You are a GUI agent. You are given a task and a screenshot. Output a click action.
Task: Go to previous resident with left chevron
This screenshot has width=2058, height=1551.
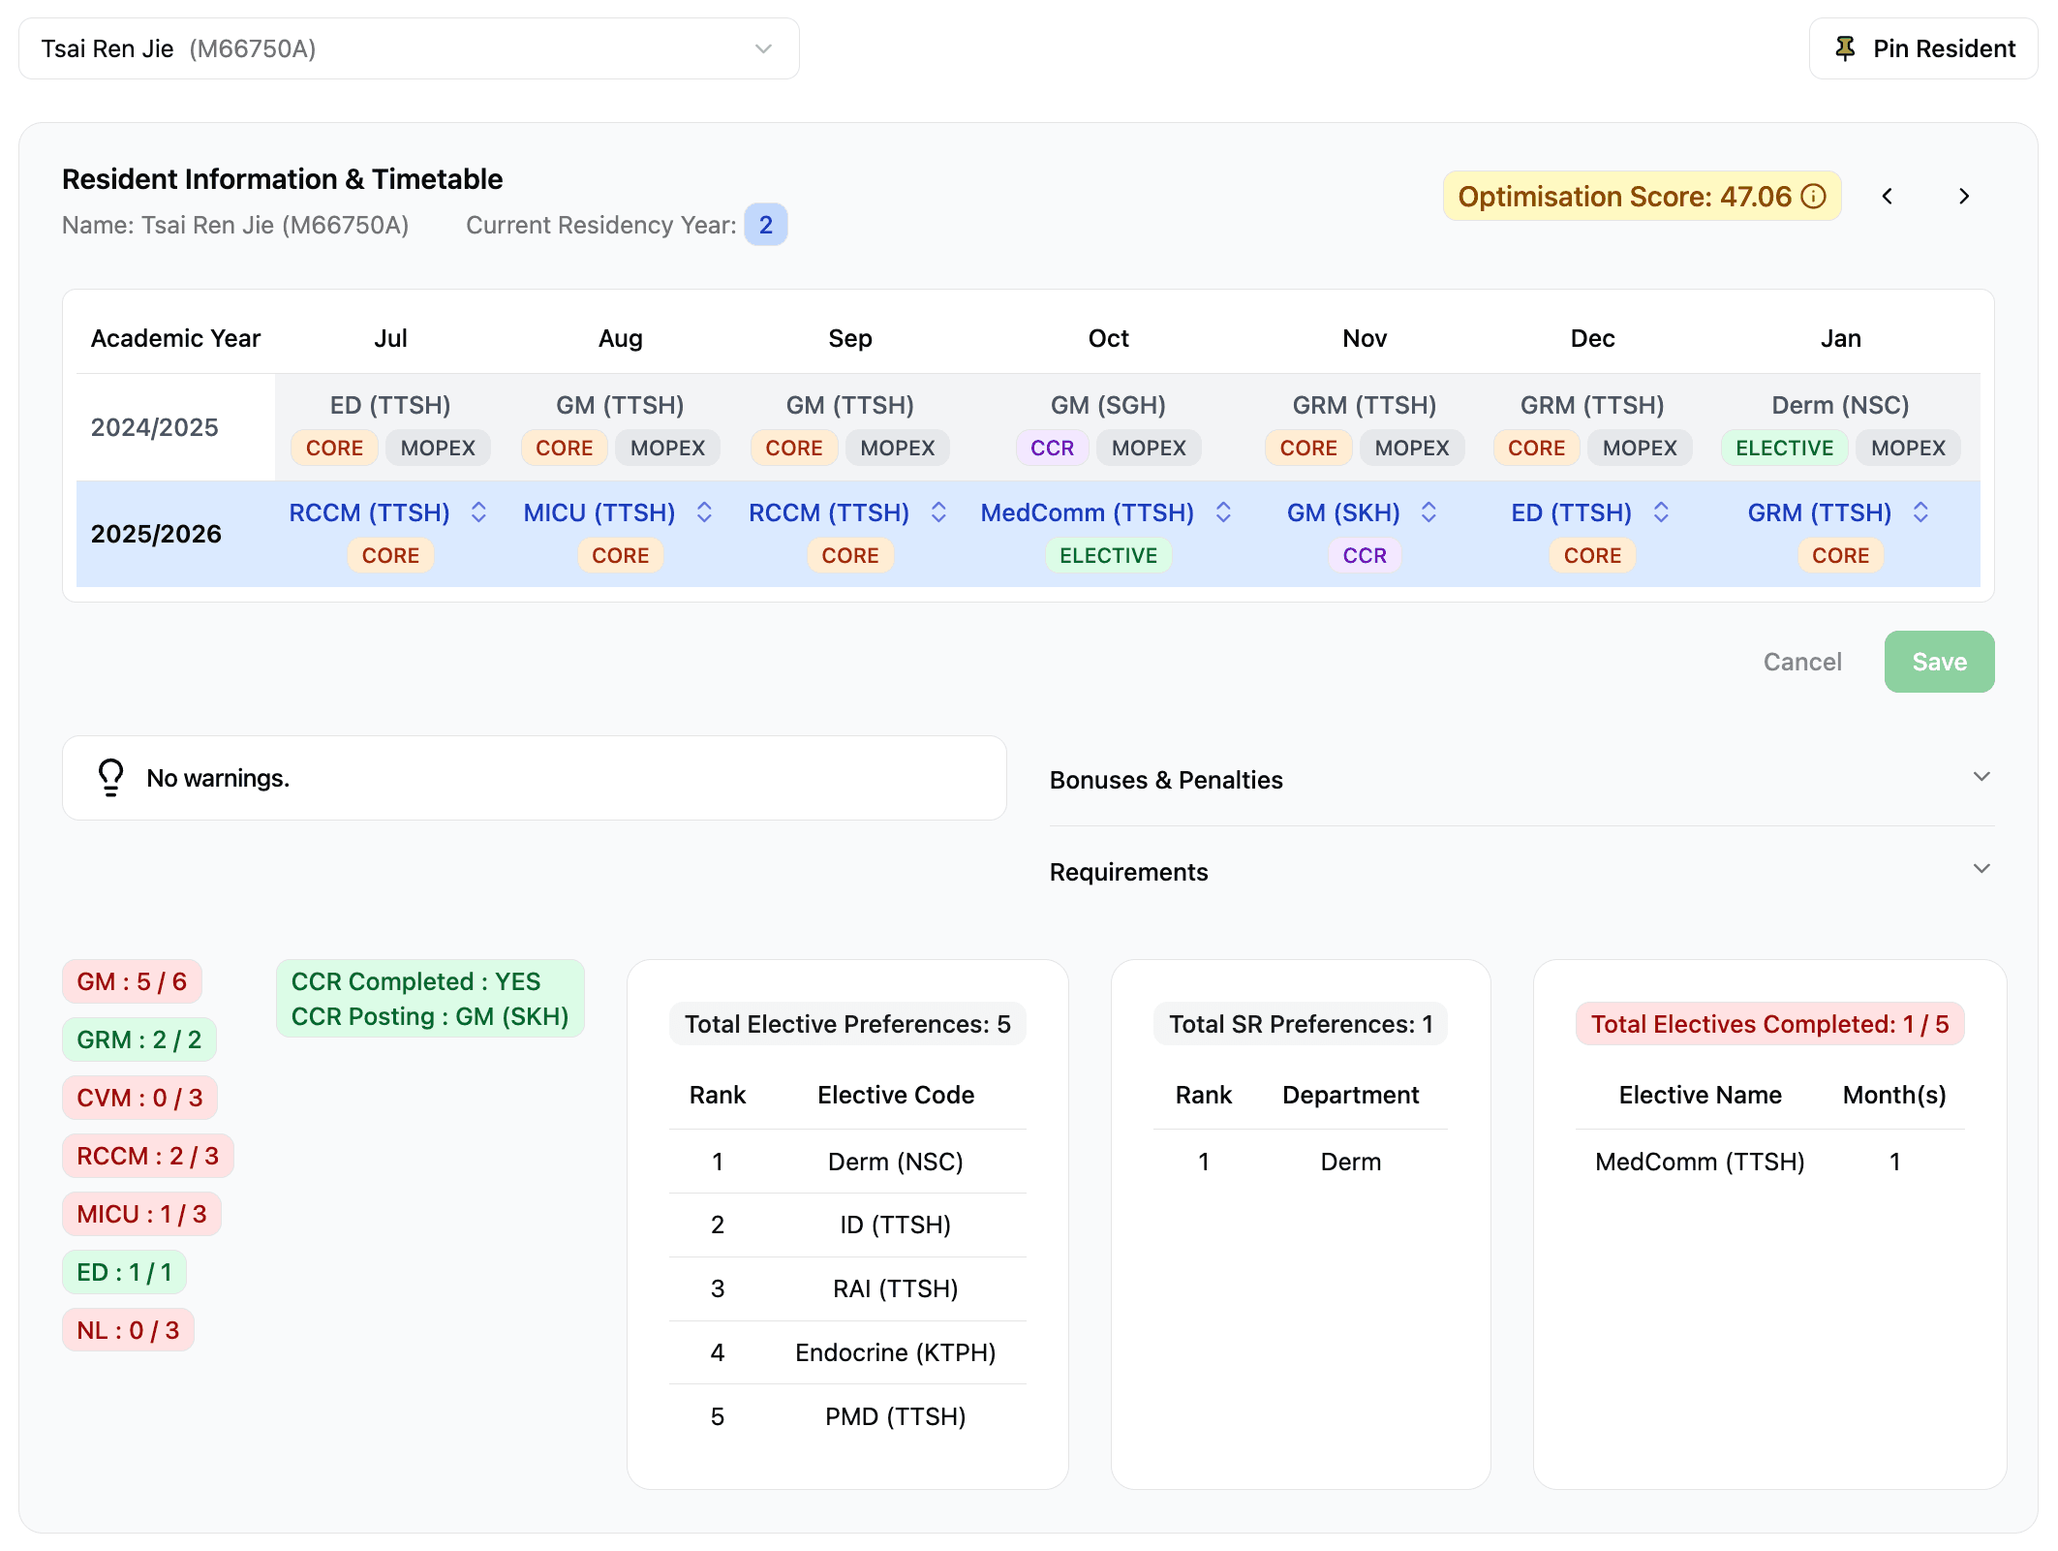[1888, 197]
